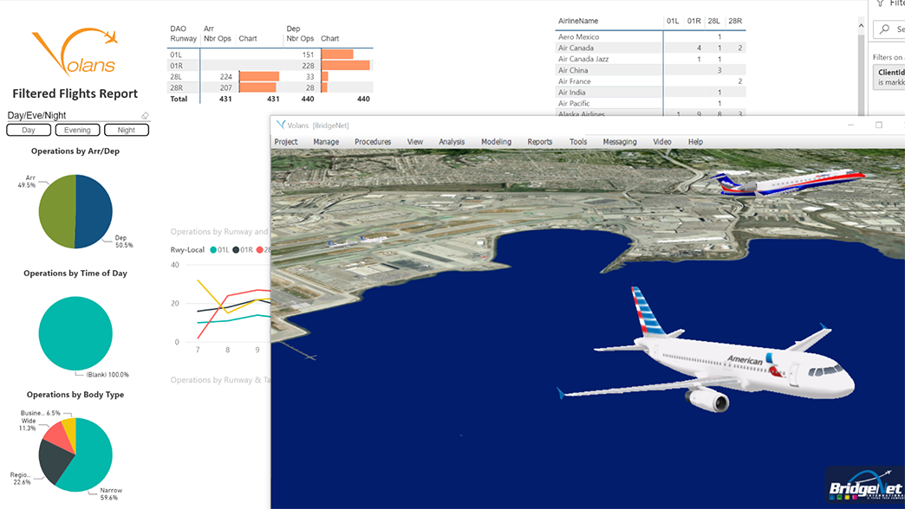Click the orange departure bar for runway 01L
The image size is (905, 509).
(337, 55)
